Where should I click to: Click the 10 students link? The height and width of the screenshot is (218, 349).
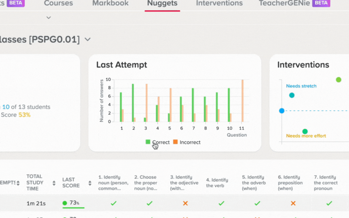(6, 107)
